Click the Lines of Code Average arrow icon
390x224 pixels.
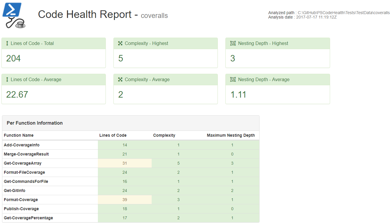point(7,79)
